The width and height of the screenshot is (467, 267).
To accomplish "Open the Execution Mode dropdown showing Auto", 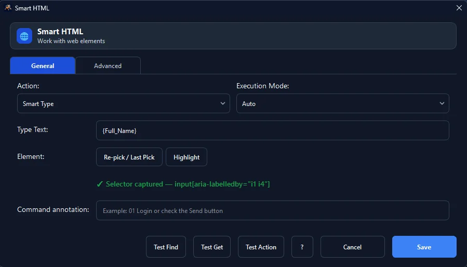I will pyautogui.click(x=343, y=103).
